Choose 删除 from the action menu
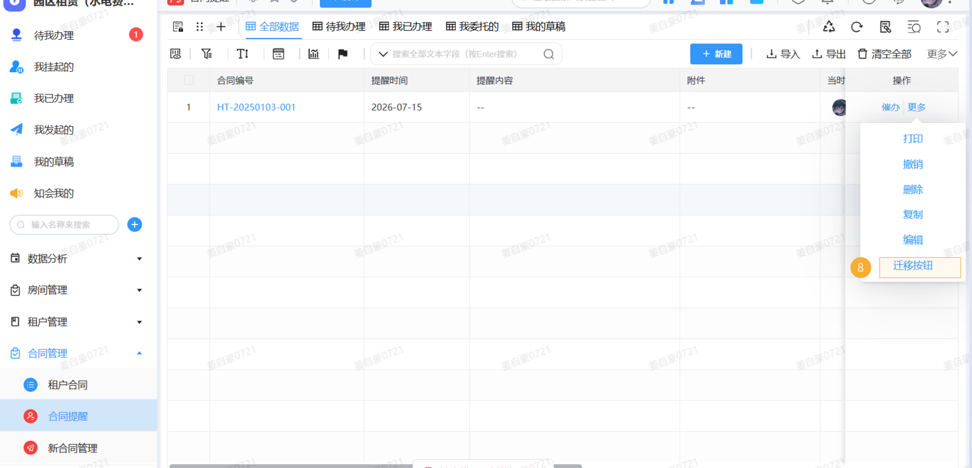 [x=912, y=189]
